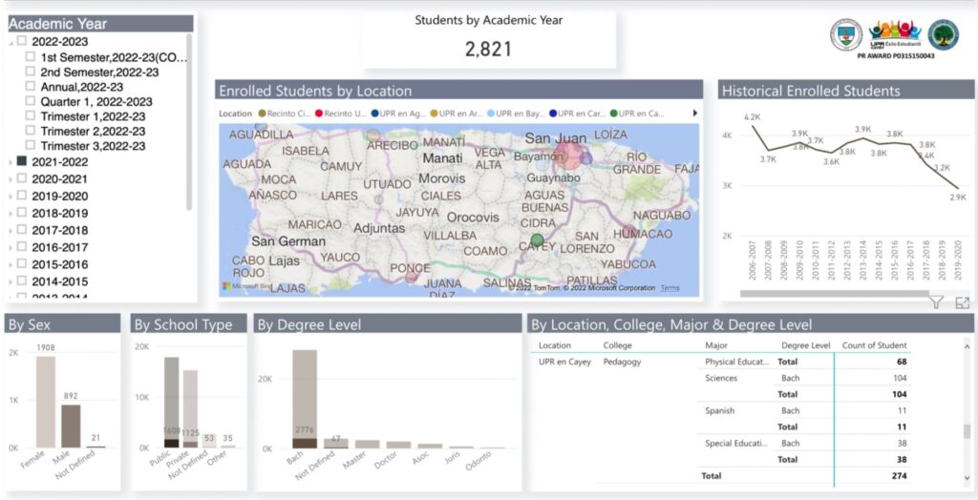Click the filter funnel icon under the chart
This screenshot has height=500, width=978.
coord(936,302)
